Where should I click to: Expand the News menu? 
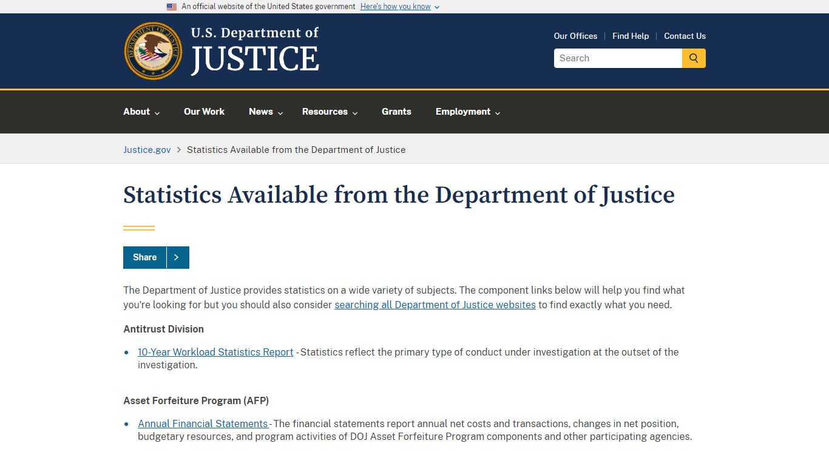click(x=266, y=112)
